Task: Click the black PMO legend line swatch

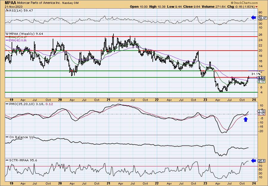Action: (x=7, y=104)
